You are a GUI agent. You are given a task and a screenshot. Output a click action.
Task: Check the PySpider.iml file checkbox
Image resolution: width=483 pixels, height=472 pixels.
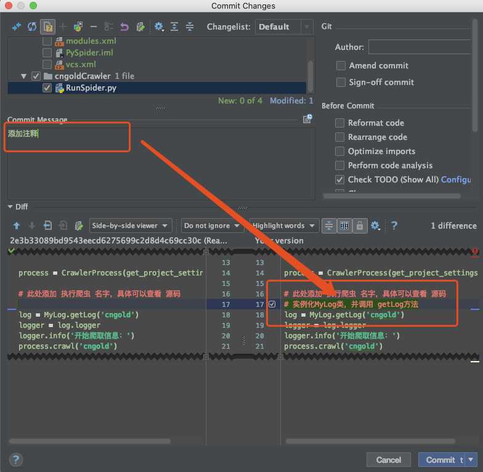click(x=47, y=53)
